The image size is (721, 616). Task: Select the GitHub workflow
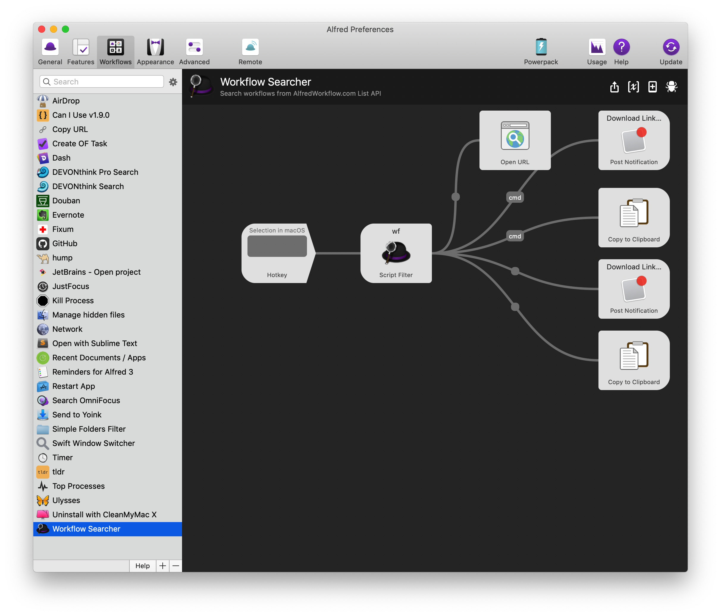coord(107,243)
